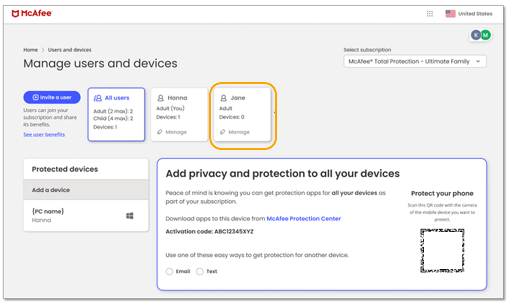
Task: Click the green M profile avatar
Action: tap(485, 35)
